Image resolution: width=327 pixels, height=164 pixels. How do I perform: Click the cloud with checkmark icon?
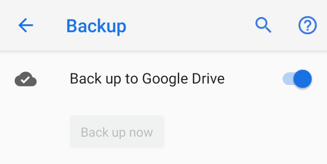(x=26, y=79)
